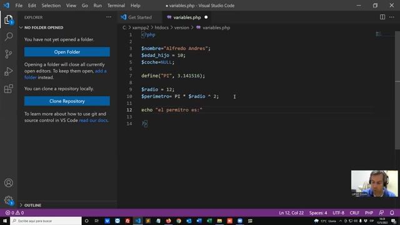Click variables.php in the breadcrumb
Image resolution: width=400 pixels, height=225 pixels.
click(x=216, y=27)
